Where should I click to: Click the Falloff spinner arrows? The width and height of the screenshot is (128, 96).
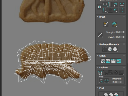coord(124,37)
